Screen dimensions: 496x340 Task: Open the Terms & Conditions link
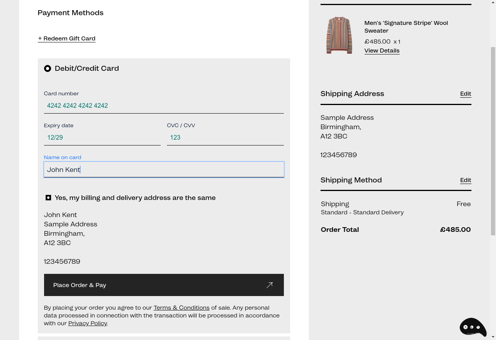click(x=181, y=307)
